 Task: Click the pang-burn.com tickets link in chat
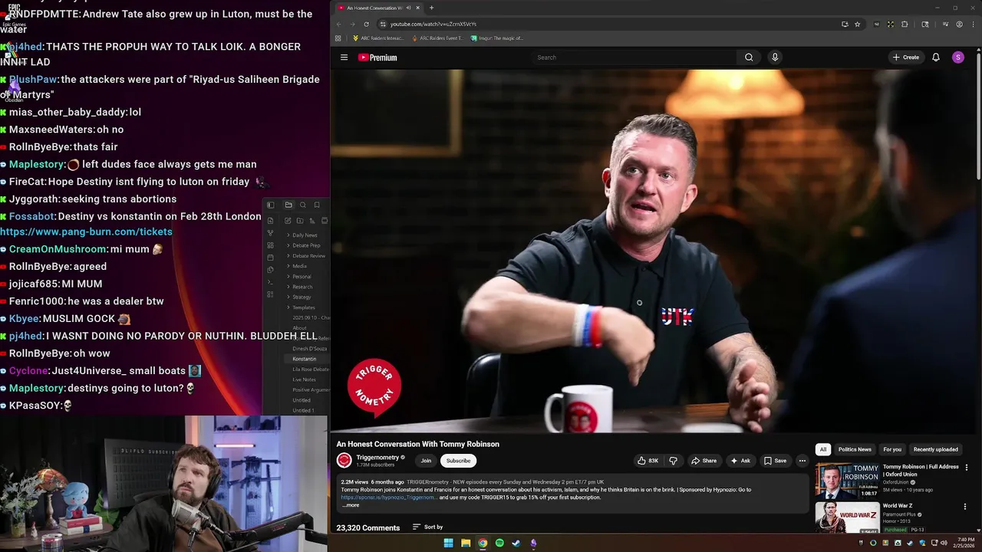pyautogui.click(x=86, y=232)
